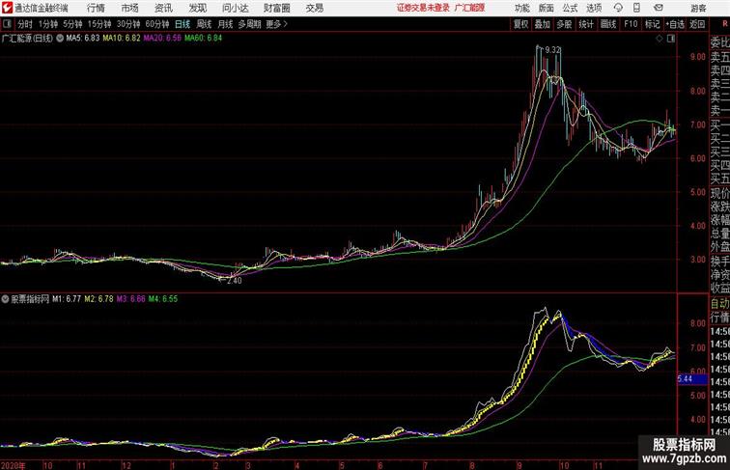Open the 资讯 menu
This screenshot has width=730, height=470.
(163, 8)
